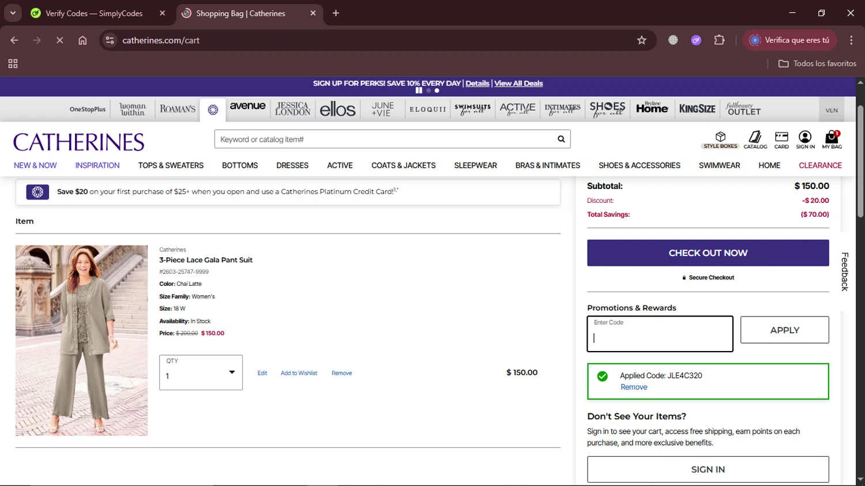Open site information icon in address bar
Viewport: 865px width, 486px height.
[x=110, y=40]
